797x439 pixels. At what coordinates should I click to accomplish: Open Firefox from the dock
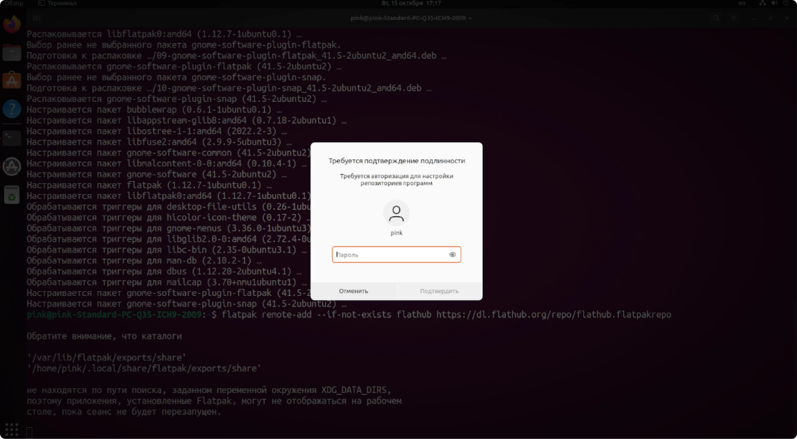12,25
